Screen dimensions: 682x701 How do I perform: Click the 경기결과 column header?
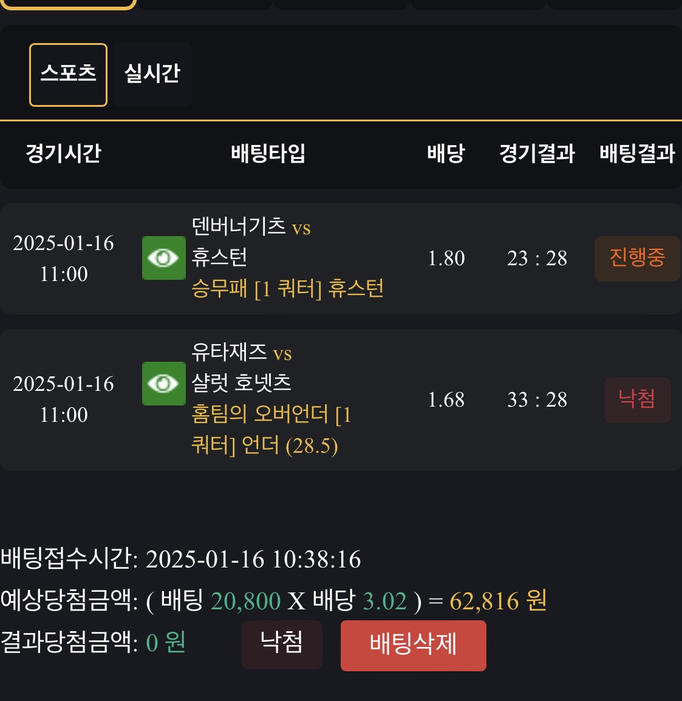click(537, 154)
